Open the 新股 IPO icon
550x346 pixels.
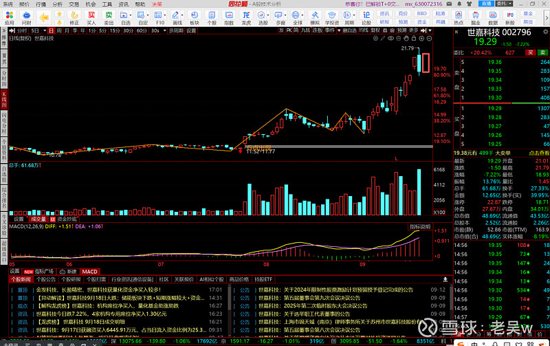point(510,17)
